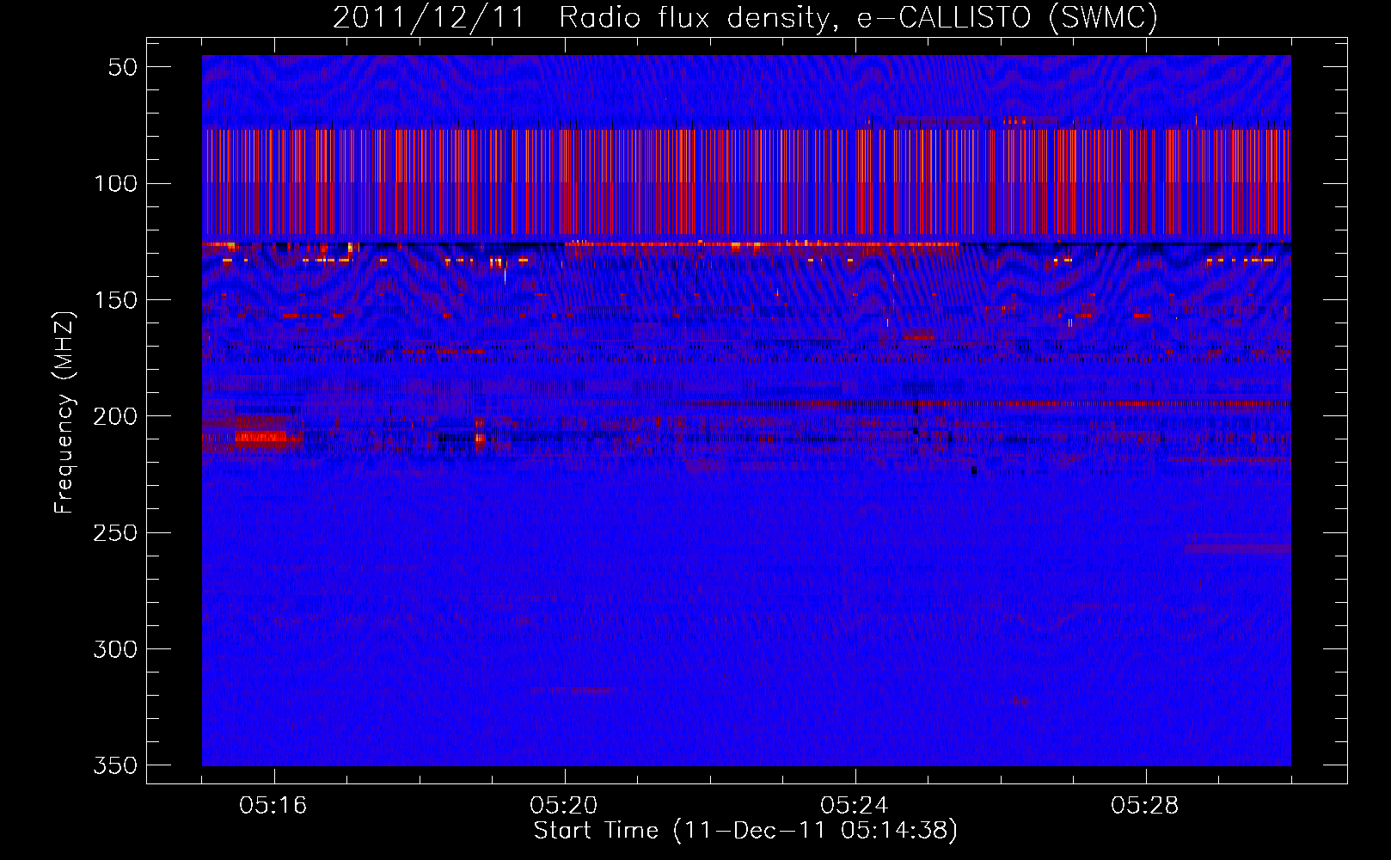Click the 350 frequency tick label
The width and height of the screenshot is (1391, 860).
(116, 765)
